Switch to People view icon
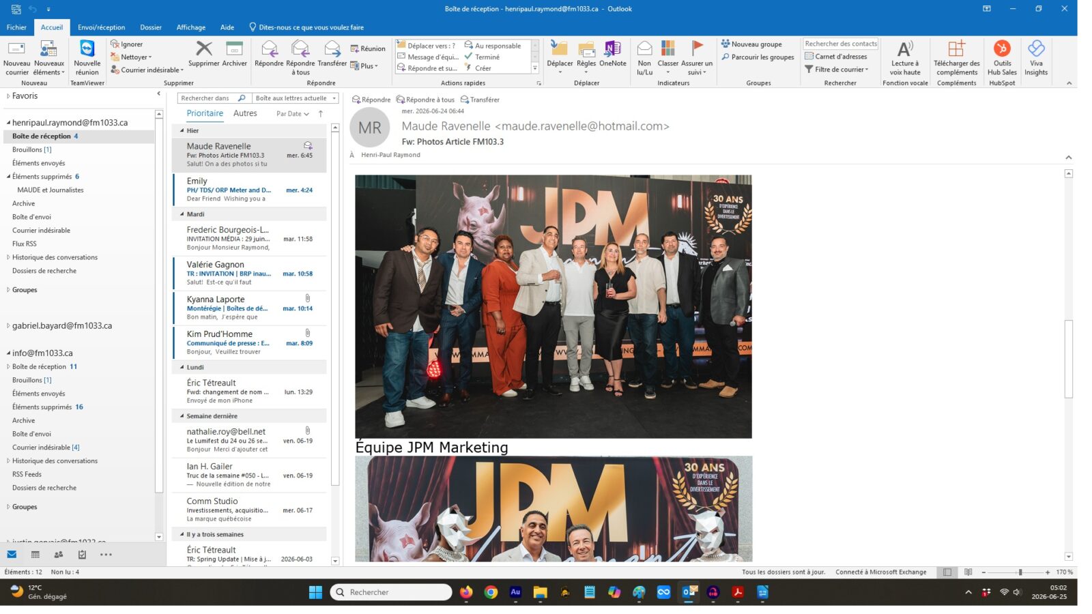 click(59, 555)
